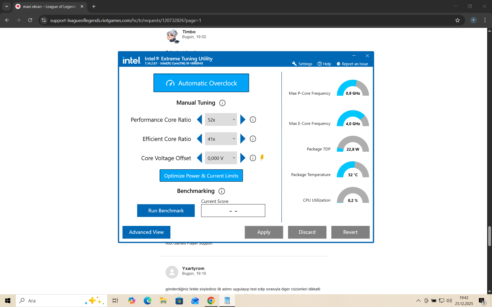Screen dimensions: 492x307
Task: Show info for Core Voltage Offset
Action: (253, 158)
